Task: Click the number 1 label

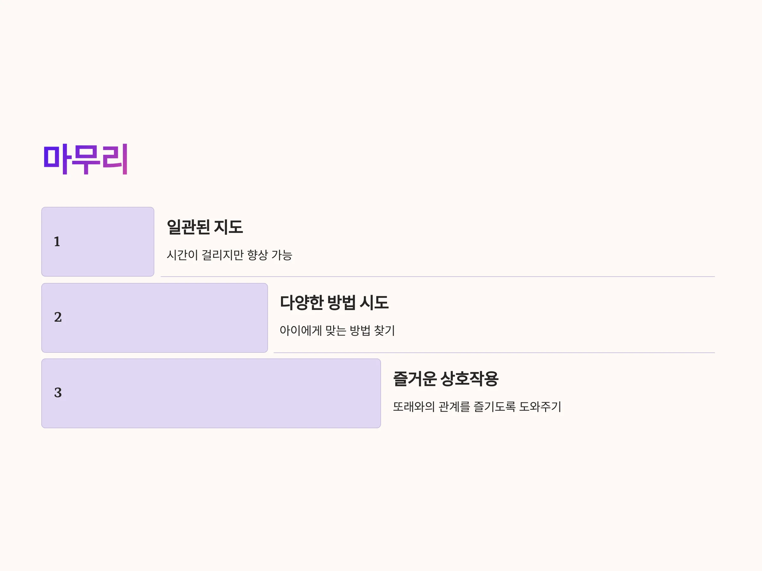Action: point(57,242)
